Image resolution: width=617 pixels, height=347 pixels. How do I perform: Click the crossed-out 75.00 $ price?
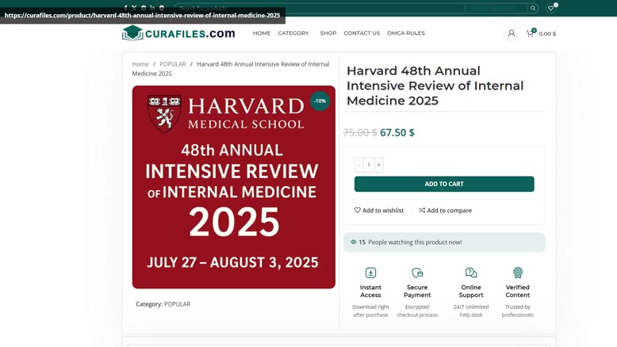[x=360, y=132]
